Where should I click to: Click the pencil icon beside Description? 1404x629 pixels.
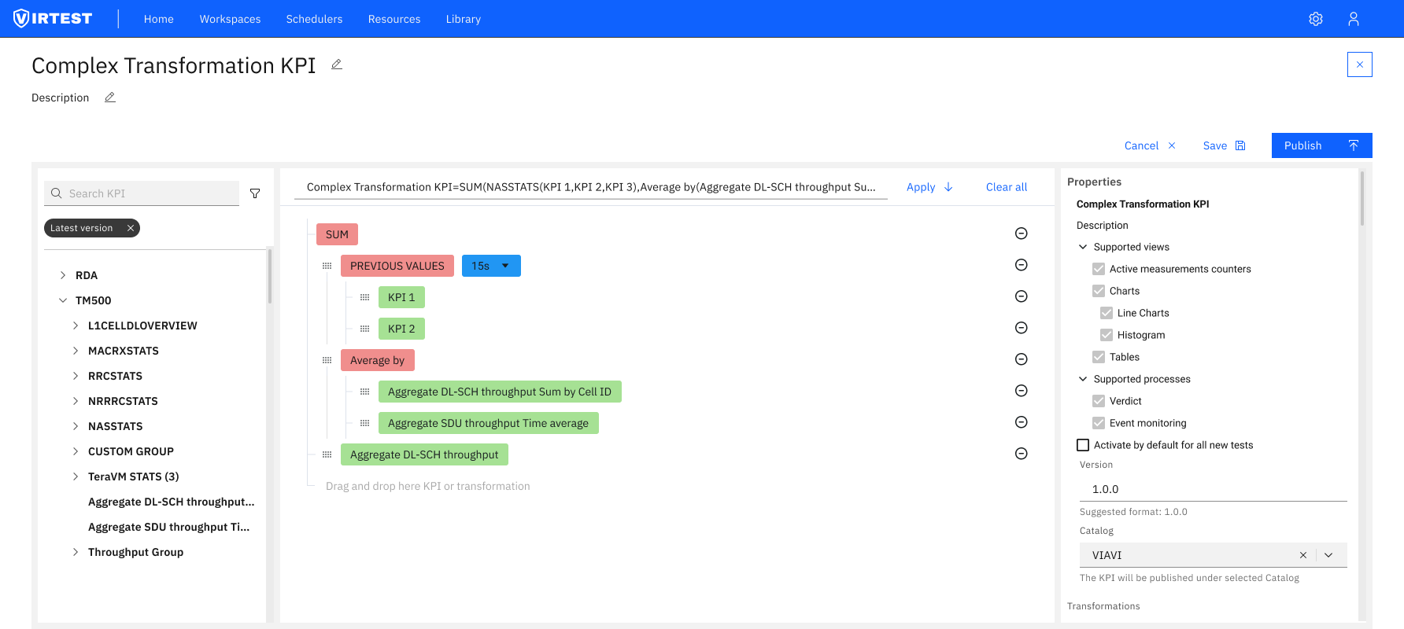[110, 97]
